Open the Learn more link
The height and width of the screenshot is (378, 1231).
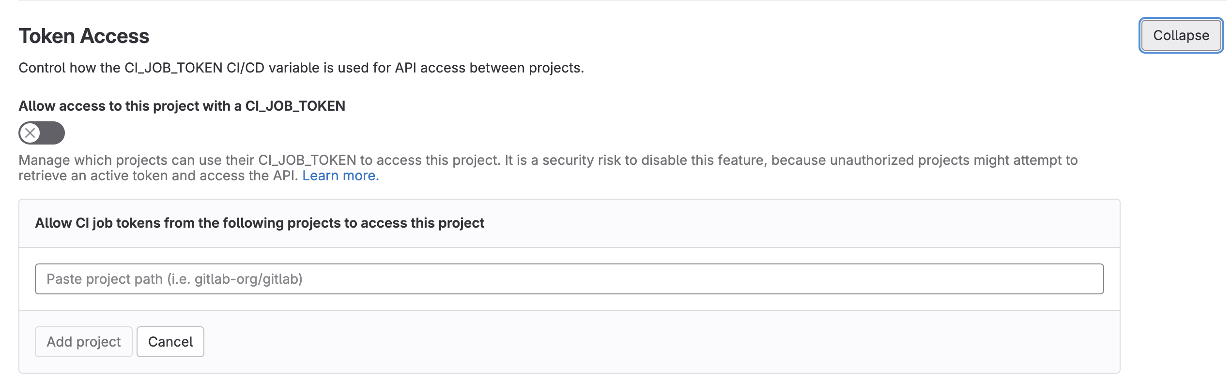tap(340, 175)
